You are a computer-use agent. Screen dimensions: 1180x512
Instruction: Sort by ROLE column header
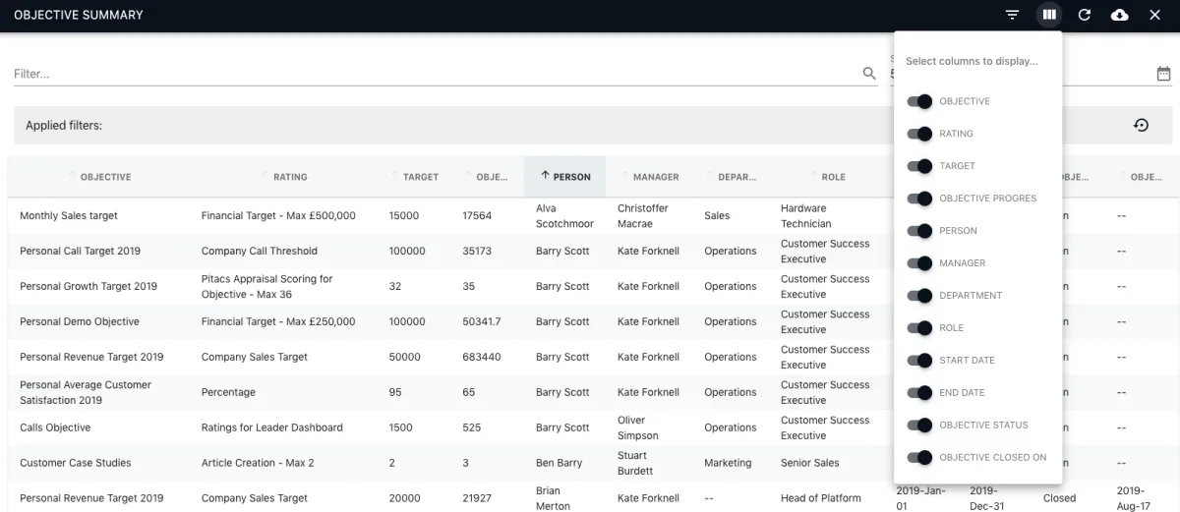(833, 177)
